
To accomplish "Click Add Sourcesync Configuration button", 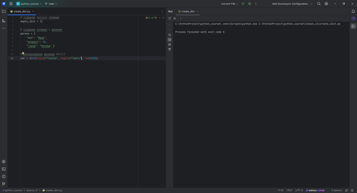I will point(292,4).
